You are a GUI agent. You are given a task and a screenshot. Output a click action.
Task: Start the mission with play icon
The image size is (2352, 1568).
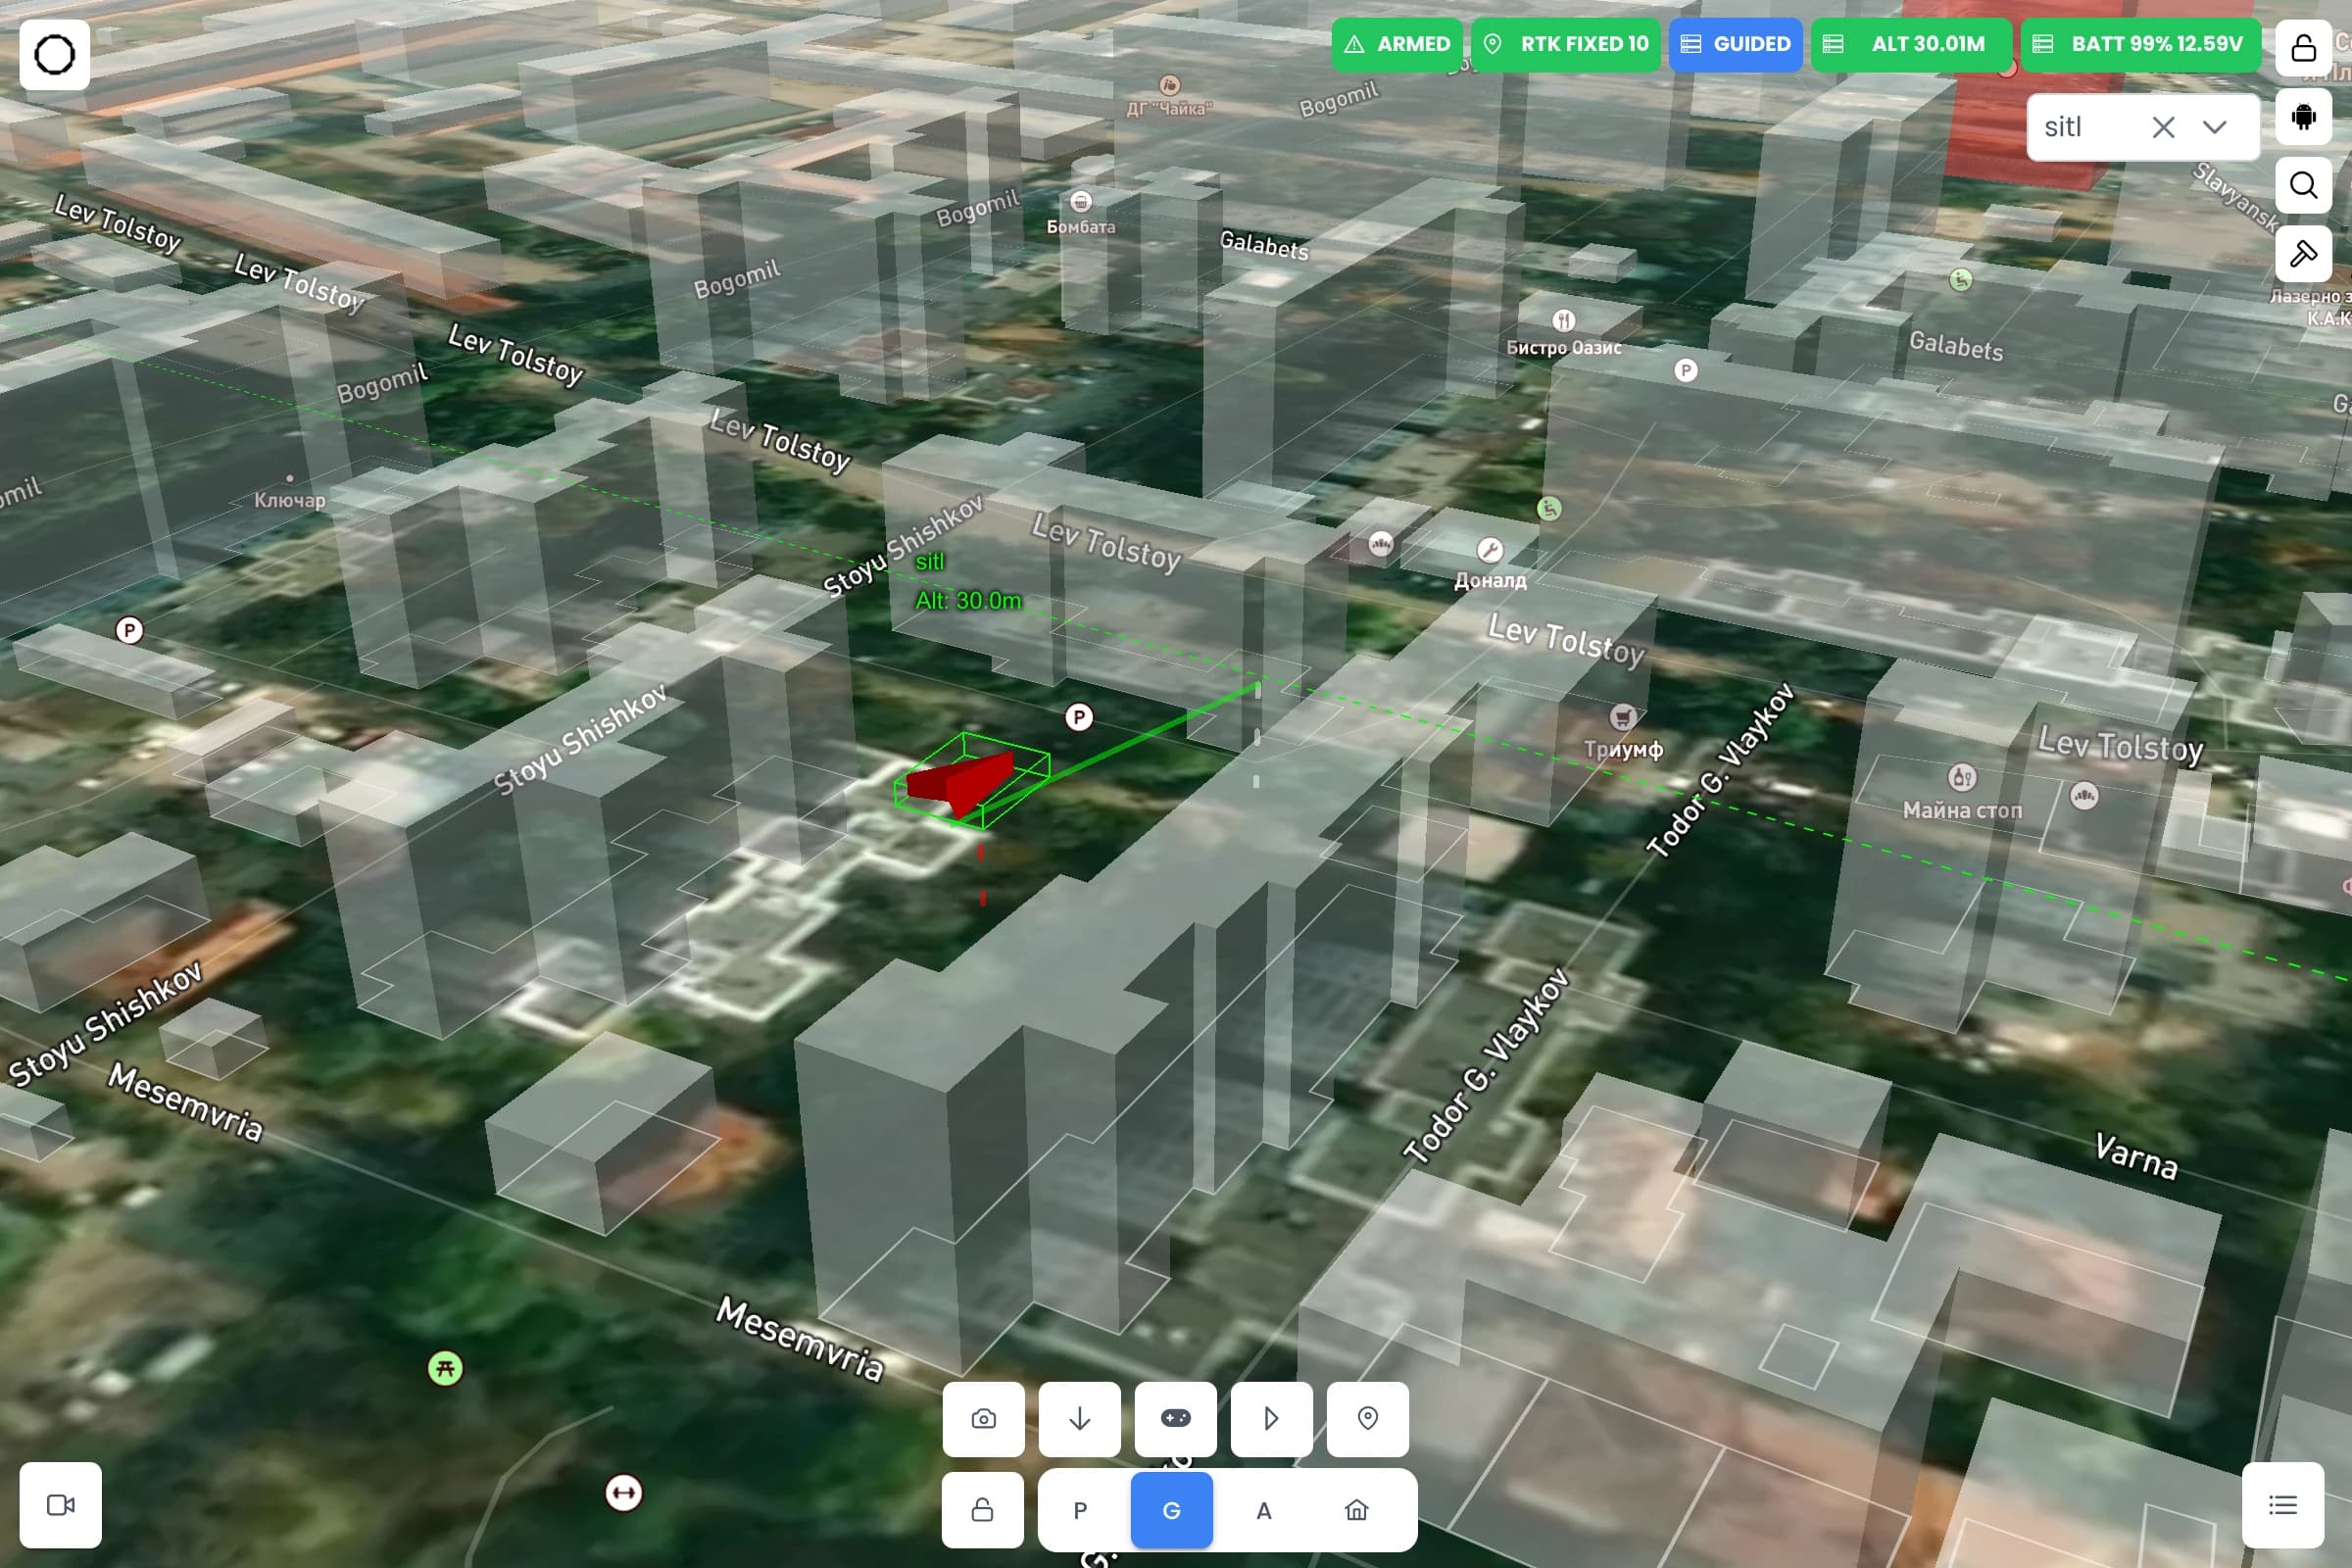pos(1271,1418)
